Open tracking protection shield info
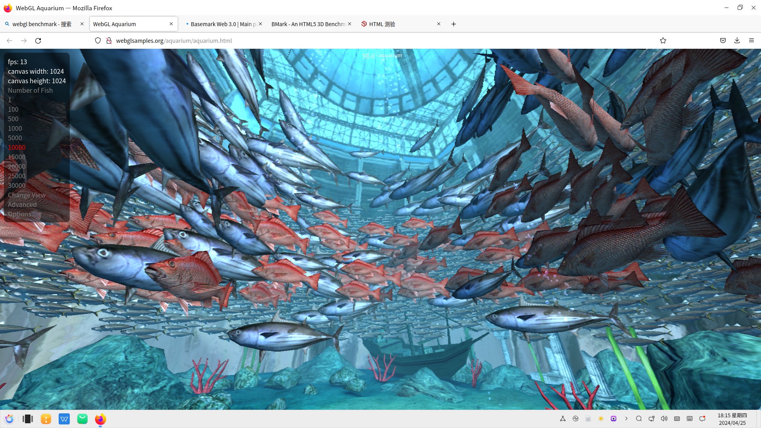The width and height of the screenshot is (761, 428). point(98,41)
